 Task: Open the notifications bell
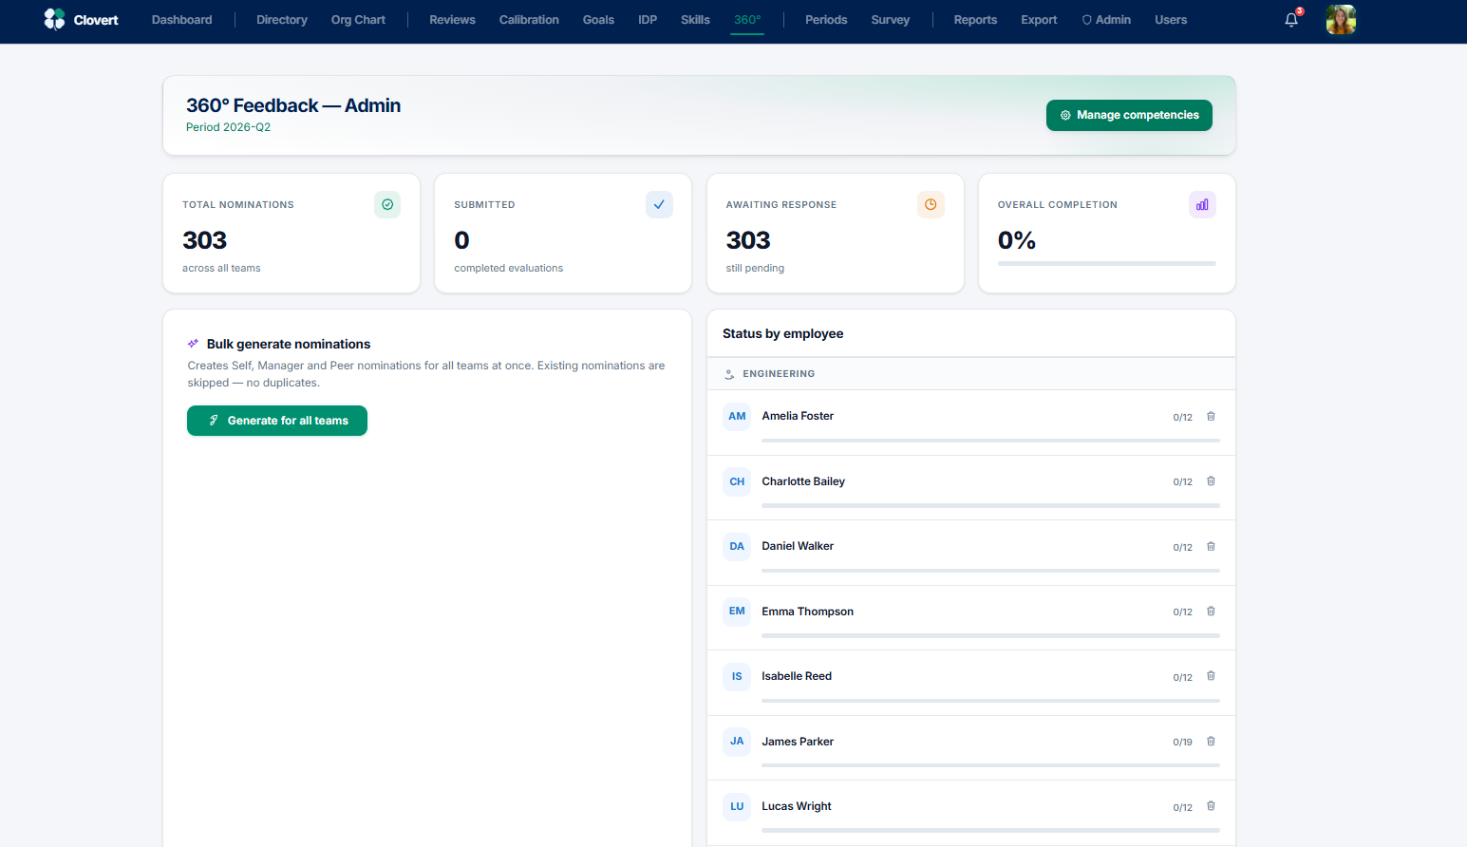(1291, 20)
